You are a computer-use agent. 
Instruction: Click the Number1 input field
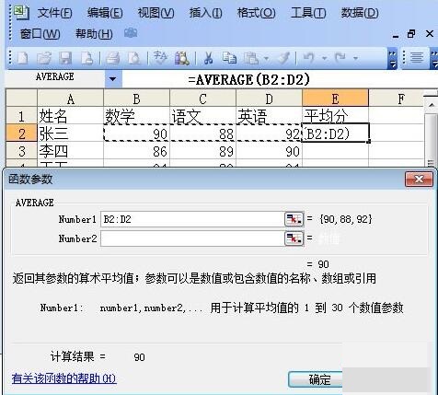tap(192, 219)
